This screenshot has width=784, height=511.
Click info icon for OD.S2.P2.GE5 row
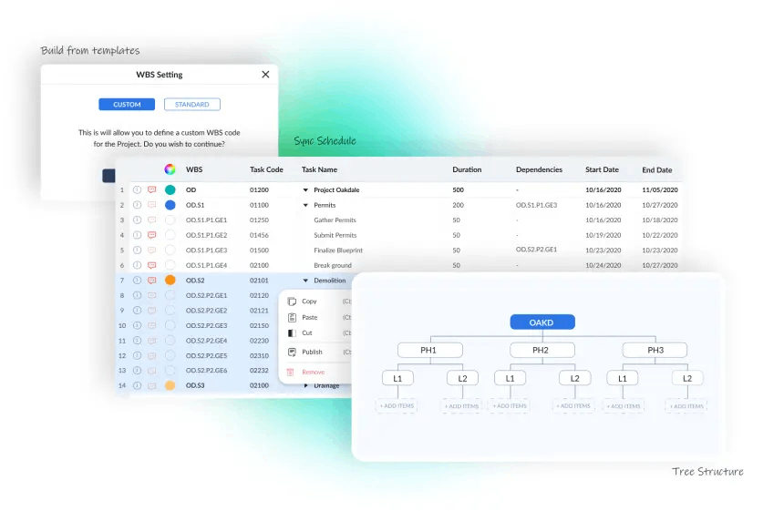click(137, 355)
